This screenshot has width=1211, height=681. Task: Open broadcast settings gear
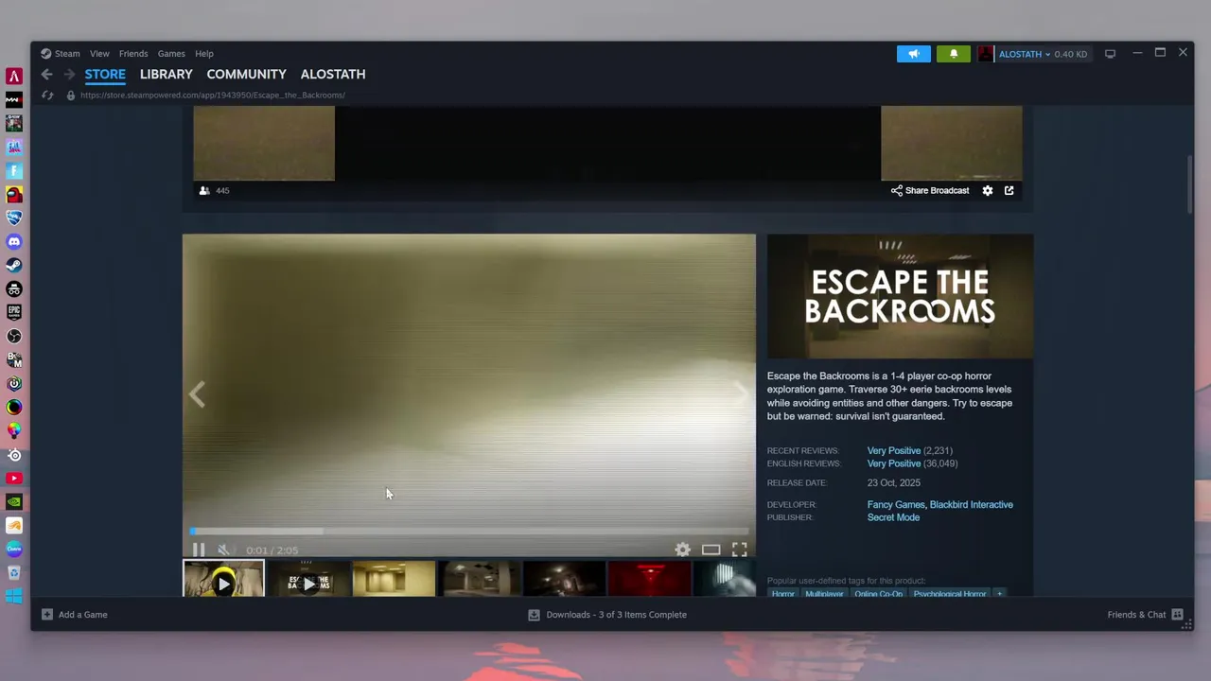(988, 190)
